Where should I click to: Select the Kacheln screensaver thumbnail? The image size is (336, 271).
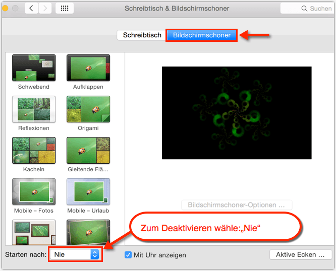pos(34,151)
